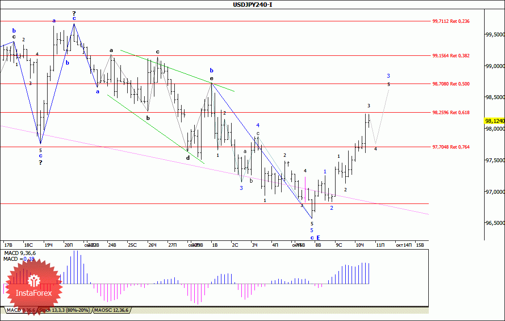
Task: Select the 98,7080 Ret 0,500 level label
Action: click(451, 84)
